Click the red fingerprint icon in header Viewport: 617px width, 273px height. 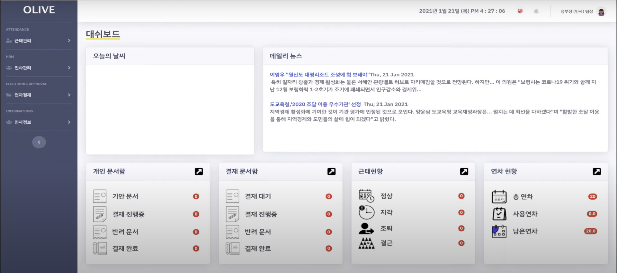tap(520, 11)
